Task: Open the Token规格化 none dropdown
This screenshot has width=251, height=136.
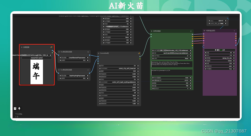Action: pos(172,78)
